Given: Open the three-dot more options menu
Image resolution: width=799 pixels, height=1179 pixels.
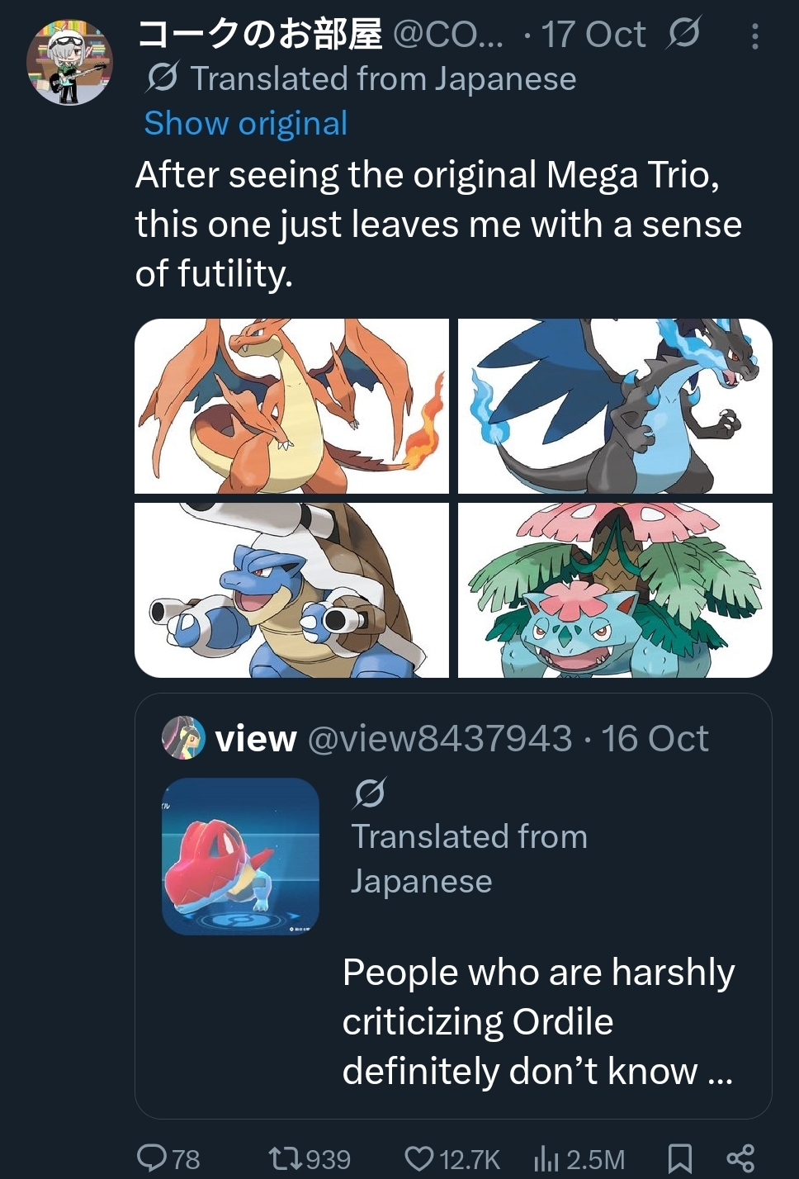Looking at the screenshot, I should [755, 36].
